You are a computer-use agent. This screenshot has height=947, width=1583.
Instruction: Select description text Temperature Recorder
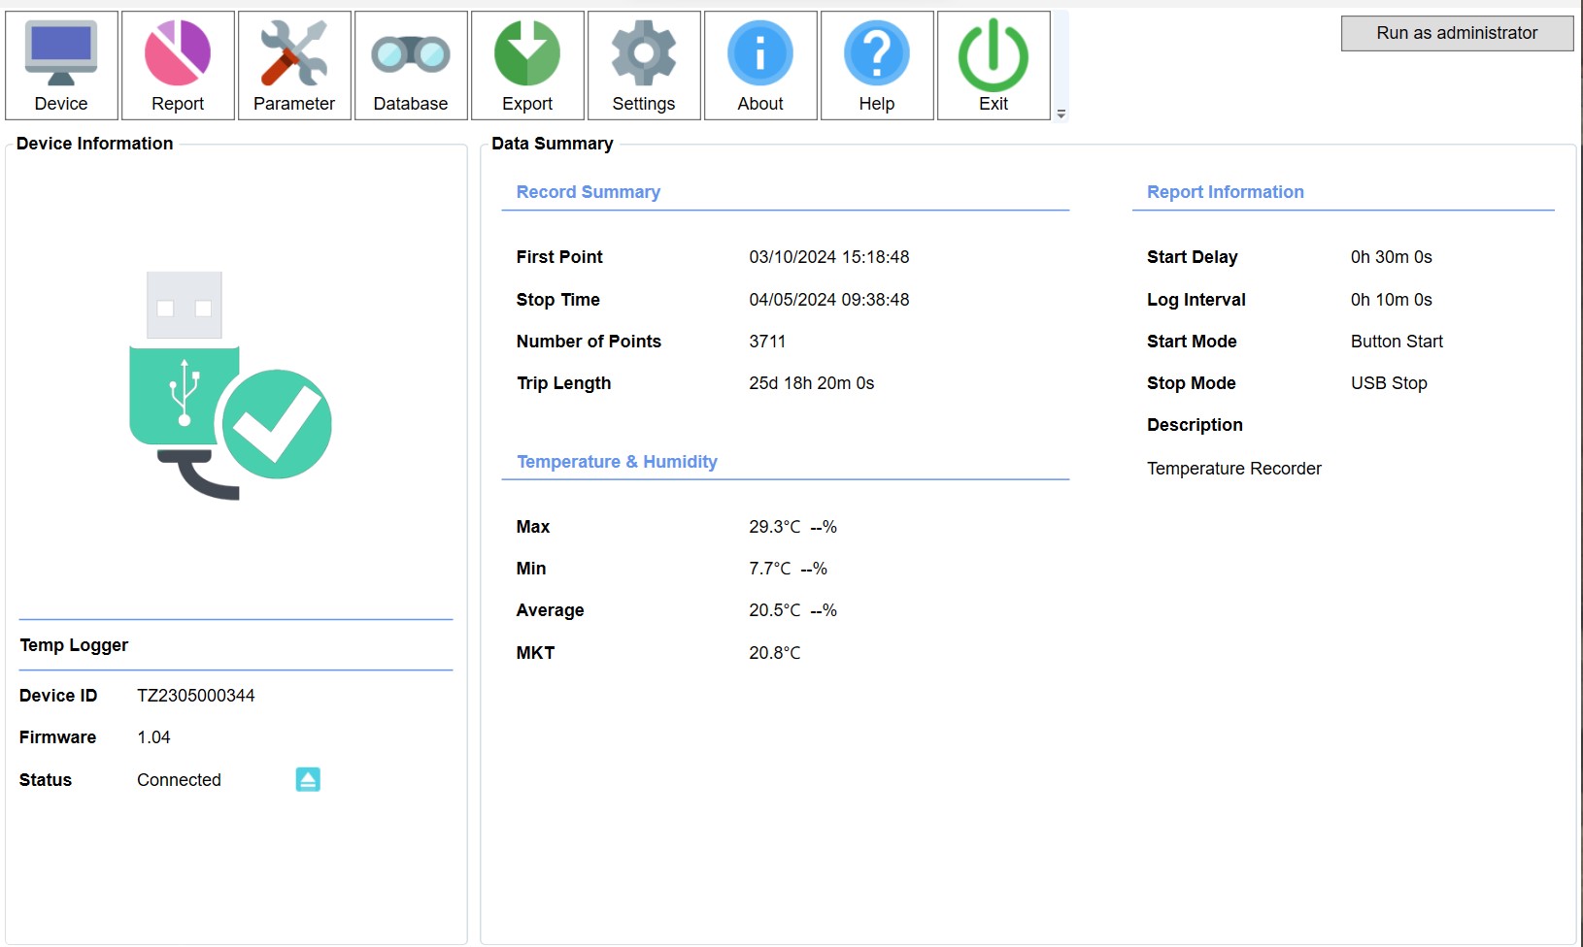tap(1233, 469)
